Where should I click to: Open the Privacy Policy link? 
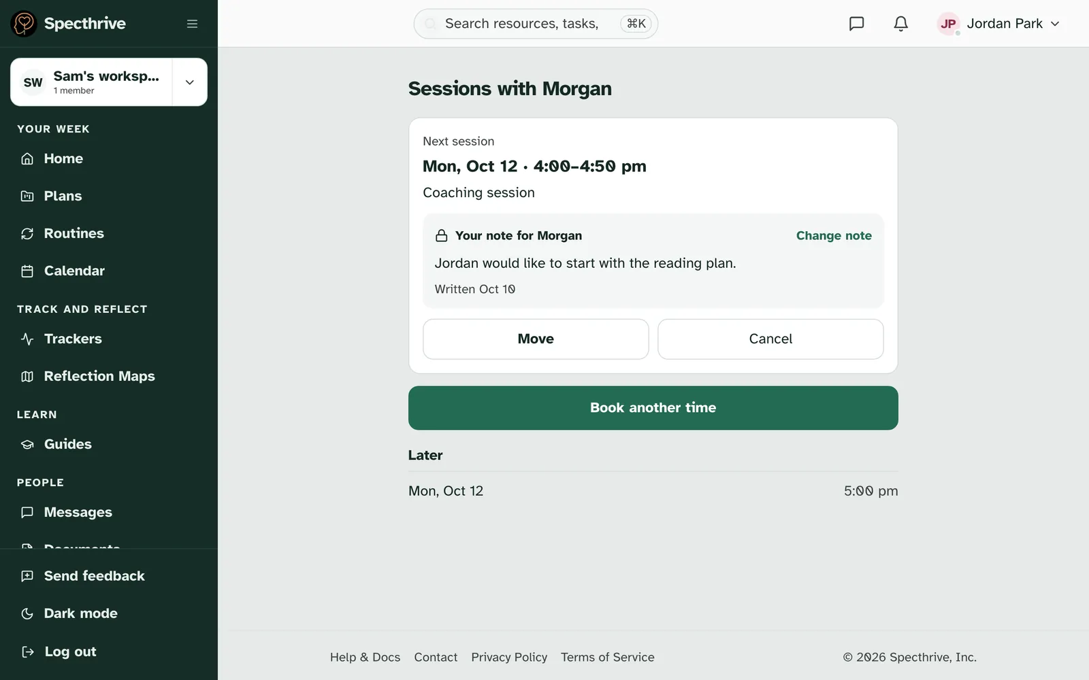coord(509,657)
